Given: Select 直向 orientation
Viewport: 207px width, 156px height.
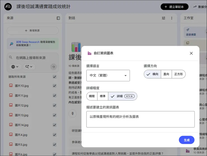Looking at the screenshot, I should pos(166,74).
